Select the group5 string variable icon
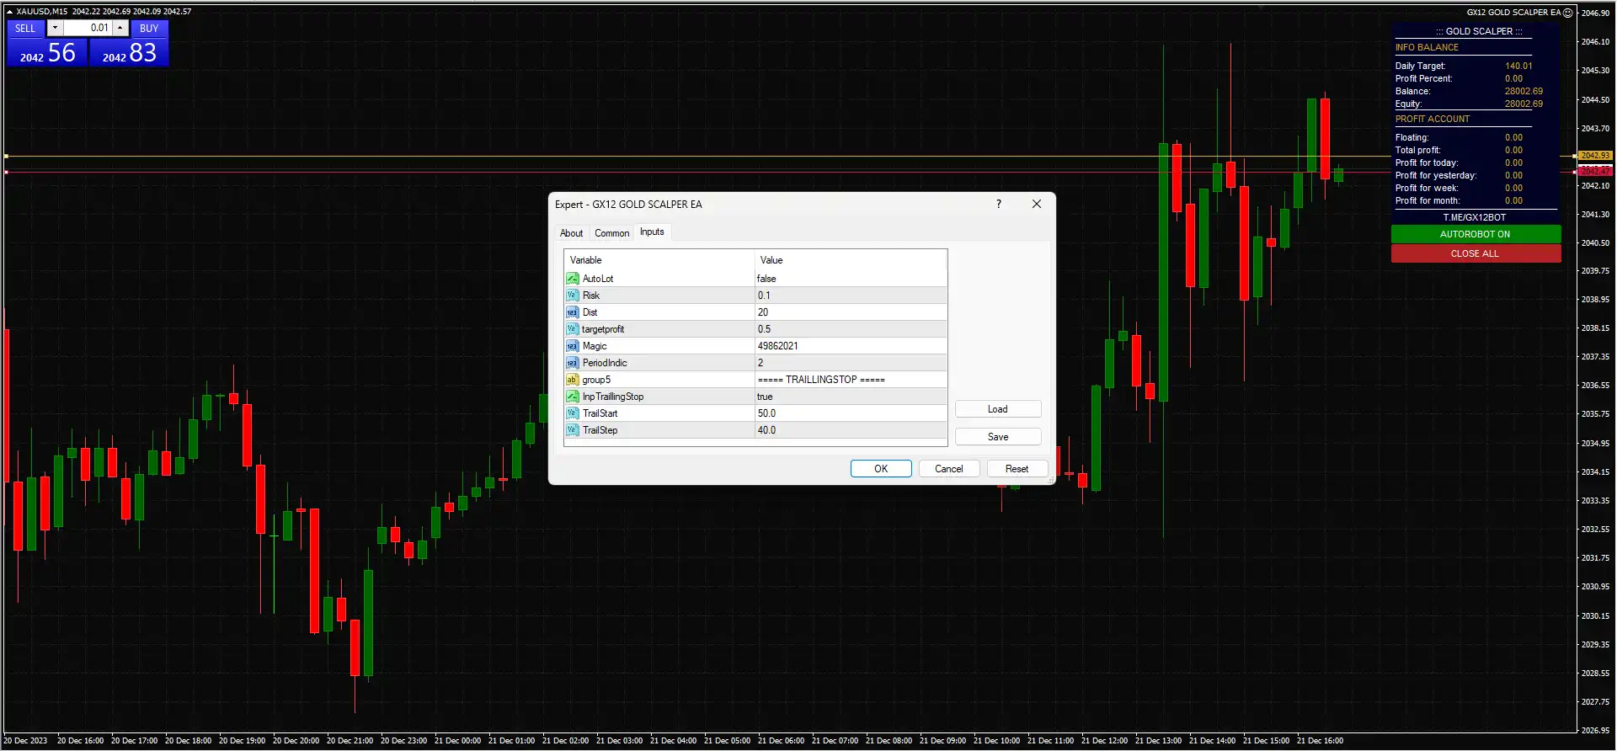 coord(573,380)
